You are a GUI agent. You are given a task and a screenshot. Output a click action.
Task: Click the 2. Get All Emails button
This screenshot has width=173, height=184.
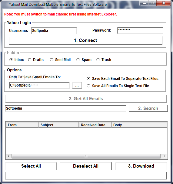[86, 99]
